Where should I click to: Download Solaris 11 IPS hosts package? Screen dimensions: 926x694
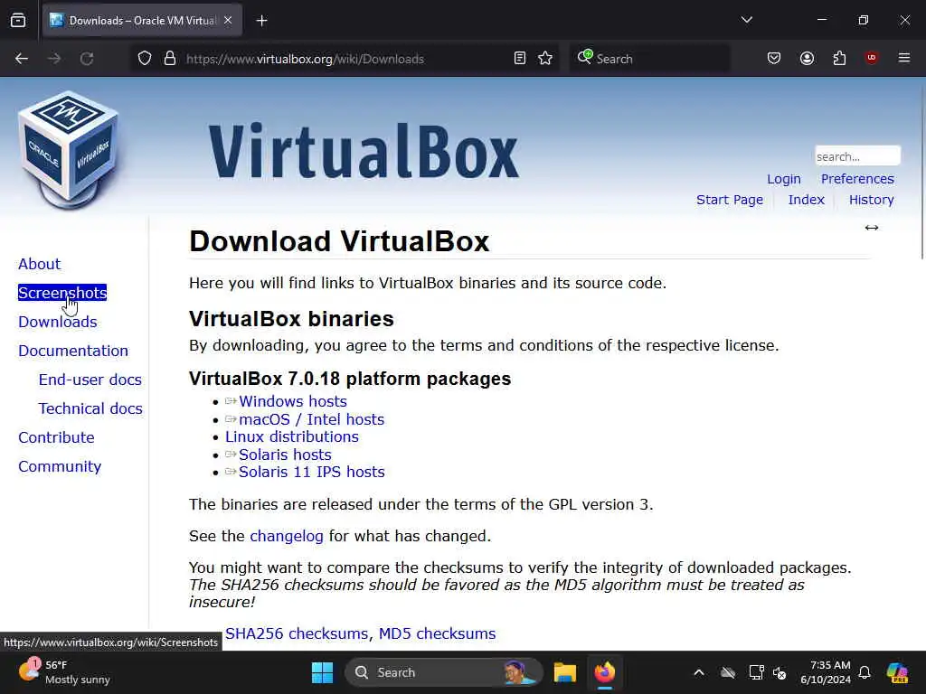pyautogui.click(x=311, y=472)
